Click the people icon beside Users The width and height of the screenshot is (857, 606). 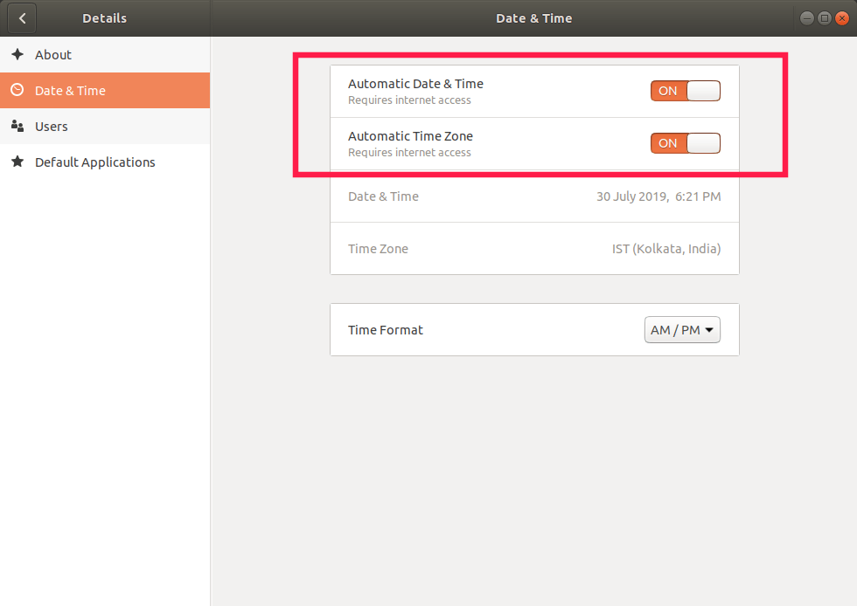point(17,127)
